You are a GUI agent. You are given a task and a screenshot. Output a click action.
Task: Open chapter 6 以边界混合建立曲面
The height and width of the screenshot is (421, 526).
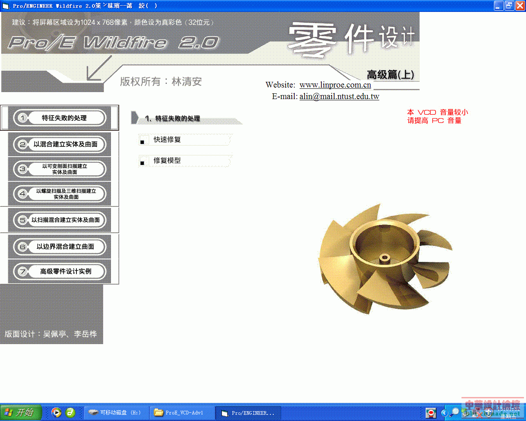(x=60, y=247)
